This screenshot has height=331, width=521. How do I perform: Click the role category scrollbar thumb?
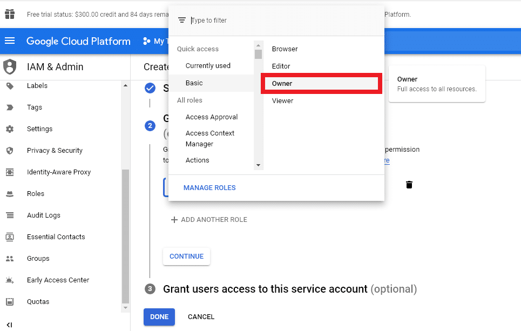tap(258, 54)
